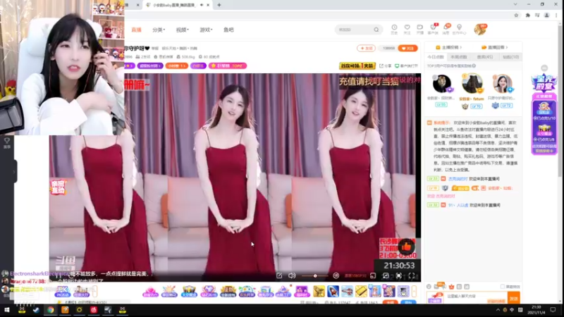Open the client download icon with red badge

(x=433, y=27)
